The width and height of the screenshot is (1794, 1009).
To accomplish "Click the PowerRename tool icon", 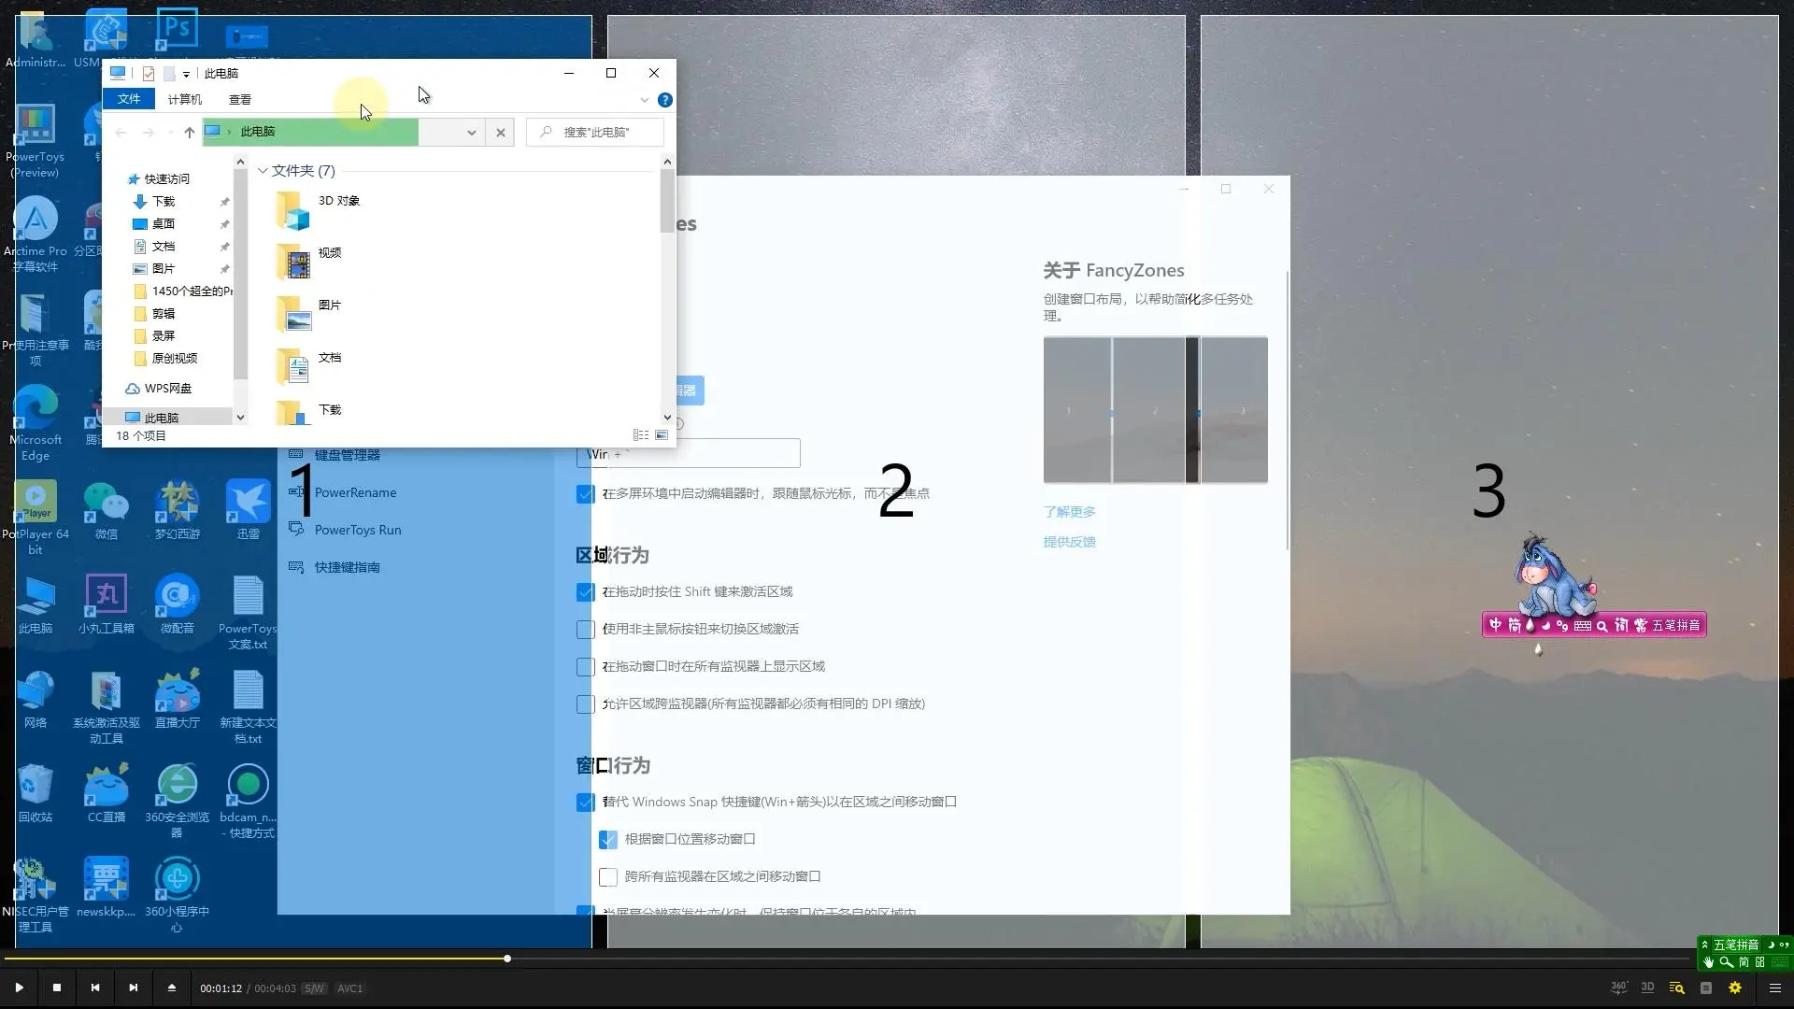I will pyautogui.click(x=294, y=491).
